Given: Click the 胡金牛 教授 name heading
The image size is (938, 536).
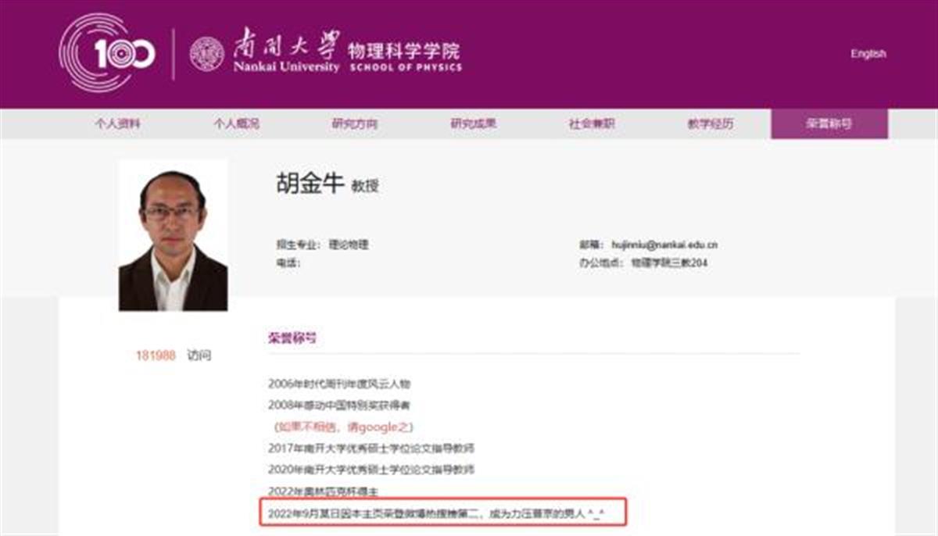Looking at the screenshot, I should (317, 181).
